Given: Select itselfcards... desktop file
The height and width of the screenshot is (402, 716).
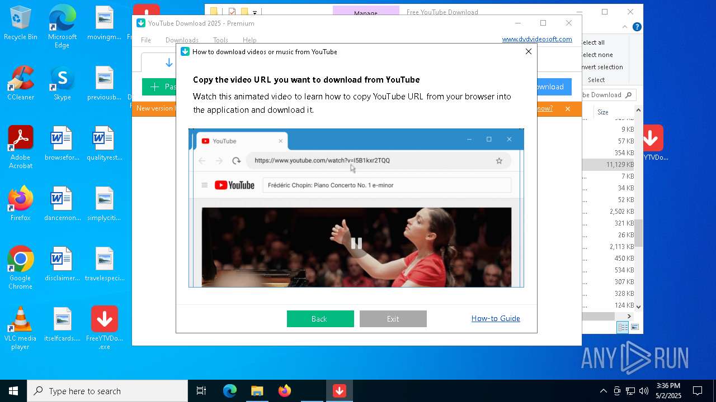Looking at the screenshot, I should (62, 324).
